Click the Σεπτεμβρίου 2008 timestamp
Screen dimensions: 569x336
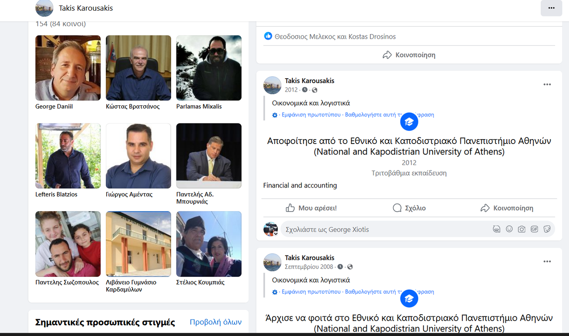coord(309,267)
